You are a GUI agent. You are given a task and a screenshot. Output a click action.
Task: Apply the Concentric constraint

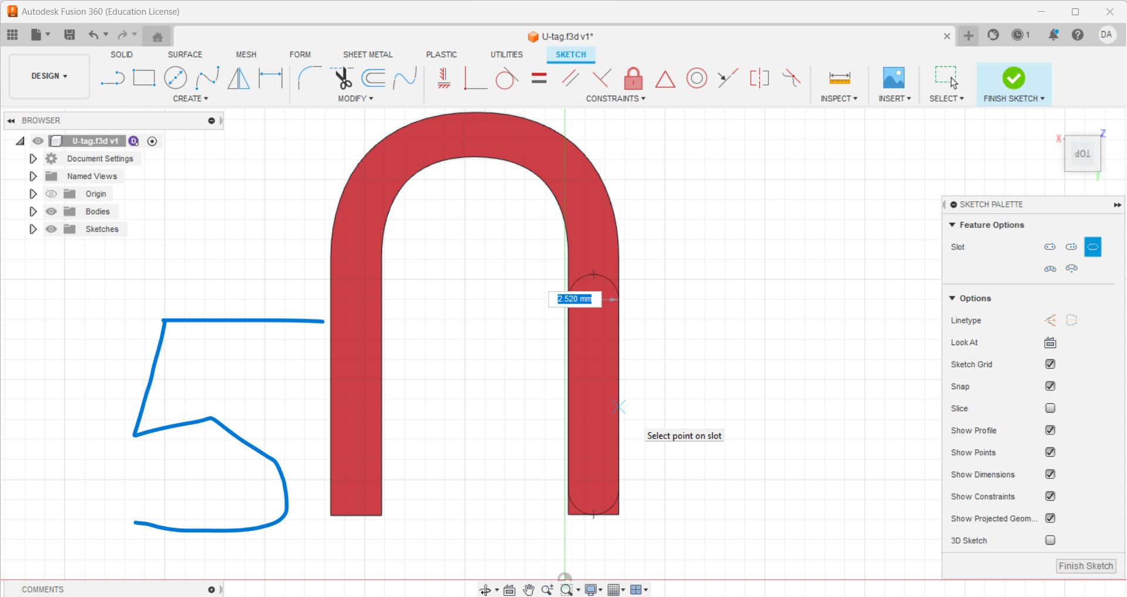point(697,78)
